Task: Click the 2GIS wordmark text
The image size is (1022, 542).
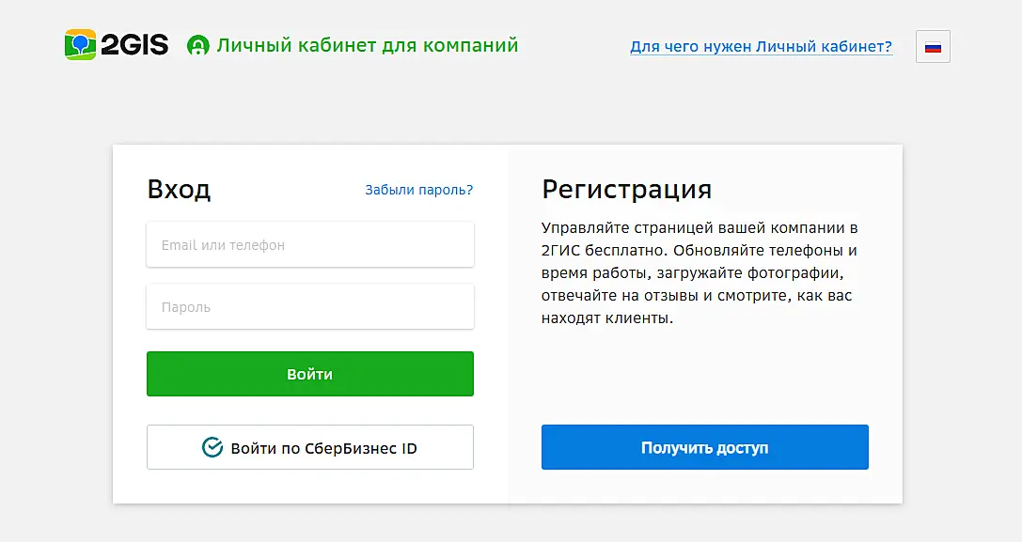Action: [134, 45]
